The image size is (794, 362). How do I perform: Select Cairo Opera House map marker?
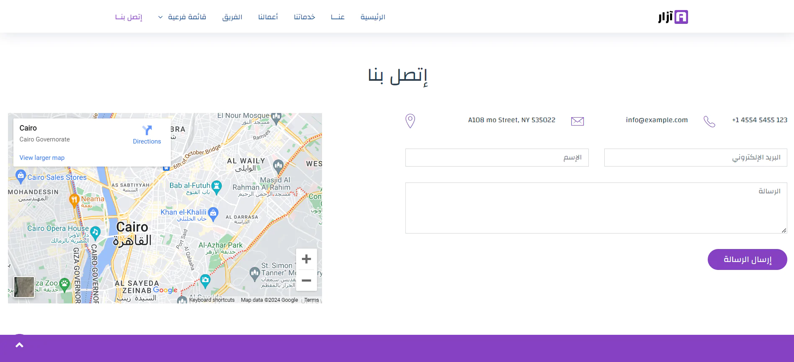coord(95,231)
